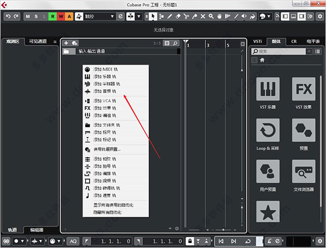326x248 pixels.
Task: Toggle the green M mute button
Action: (x=28, y=16)
